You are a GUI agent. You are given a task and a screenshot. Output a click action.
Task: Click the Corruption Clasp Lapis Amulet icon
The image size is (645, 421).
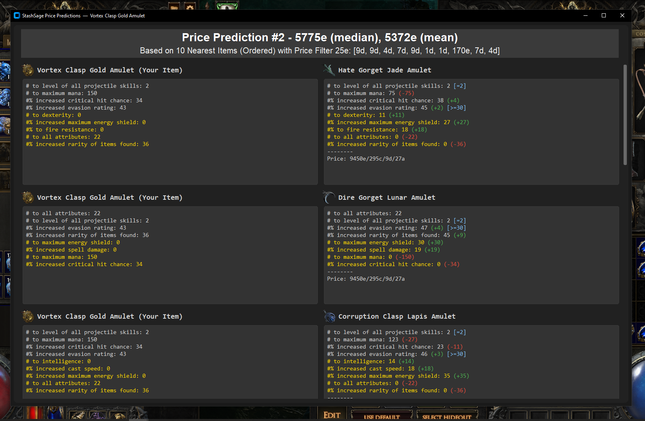(x=329, y=316)
